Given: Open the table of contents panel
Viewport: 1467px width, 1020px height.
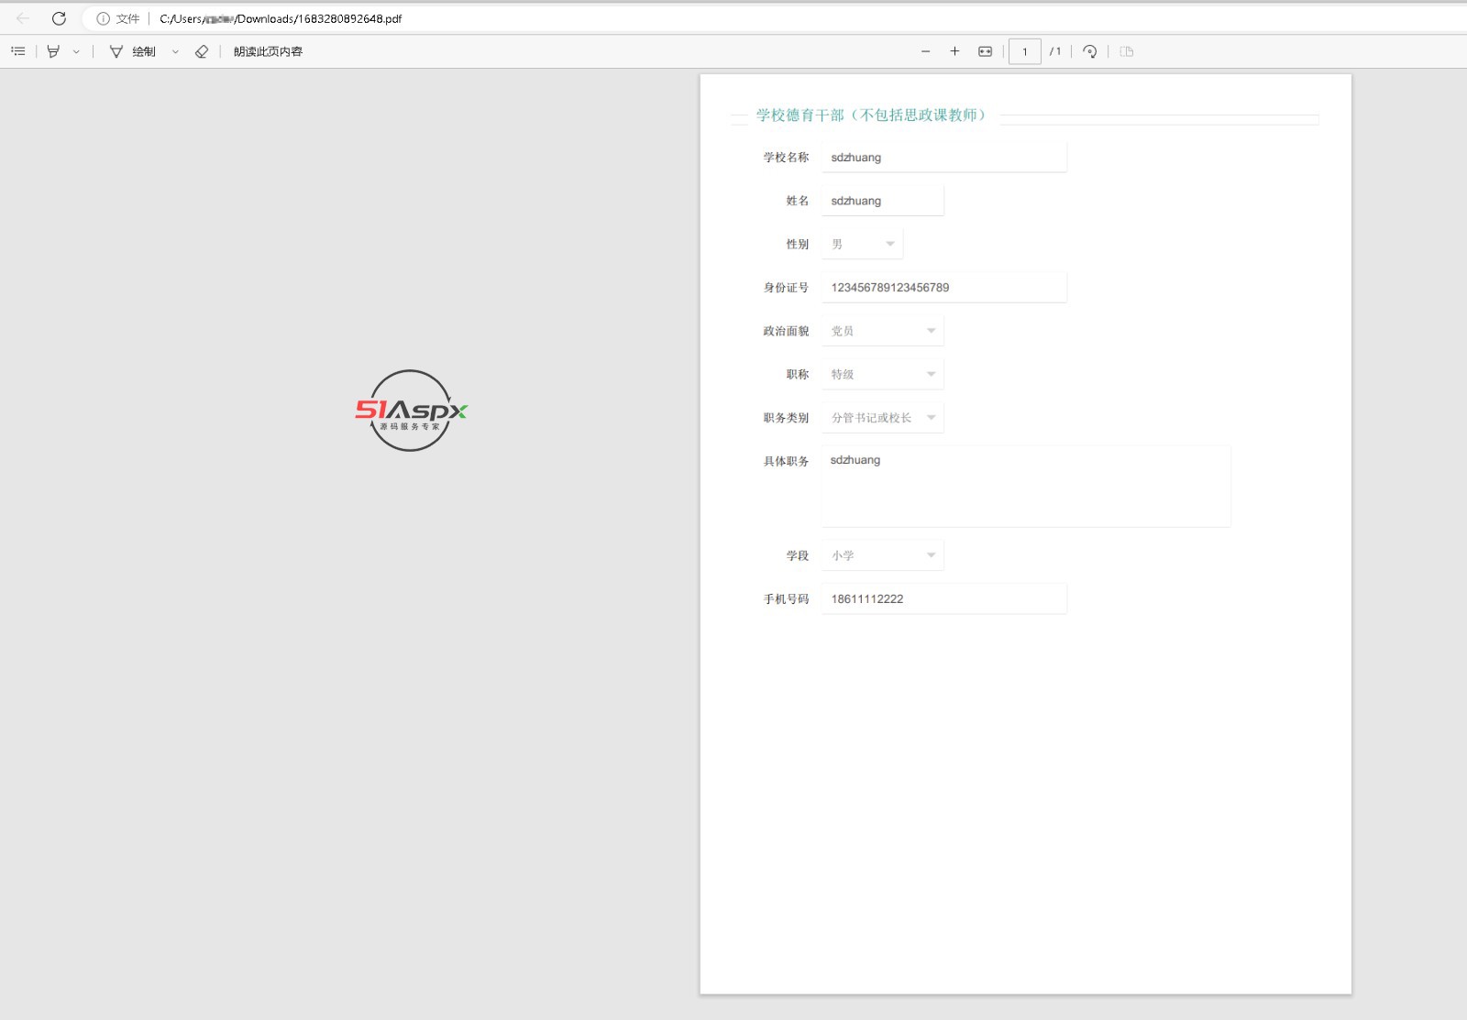Looking at the screenshot, I should coord(17,51).
